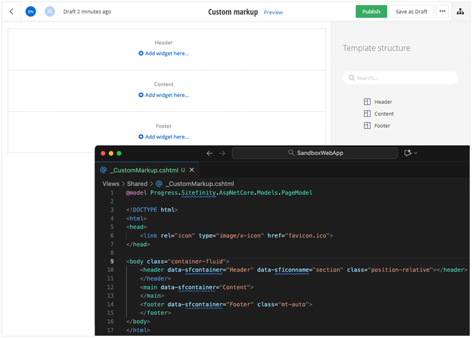Click the back arrow in the top bar
The image size is (472, 338).
12,12
